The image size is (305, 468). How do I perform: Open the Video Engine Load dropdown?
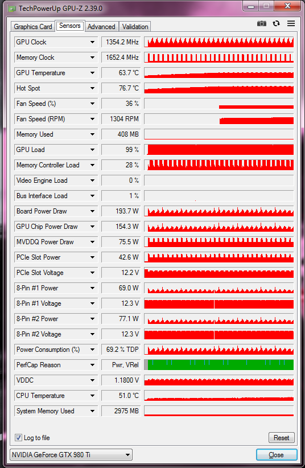(x=93, y=180)
